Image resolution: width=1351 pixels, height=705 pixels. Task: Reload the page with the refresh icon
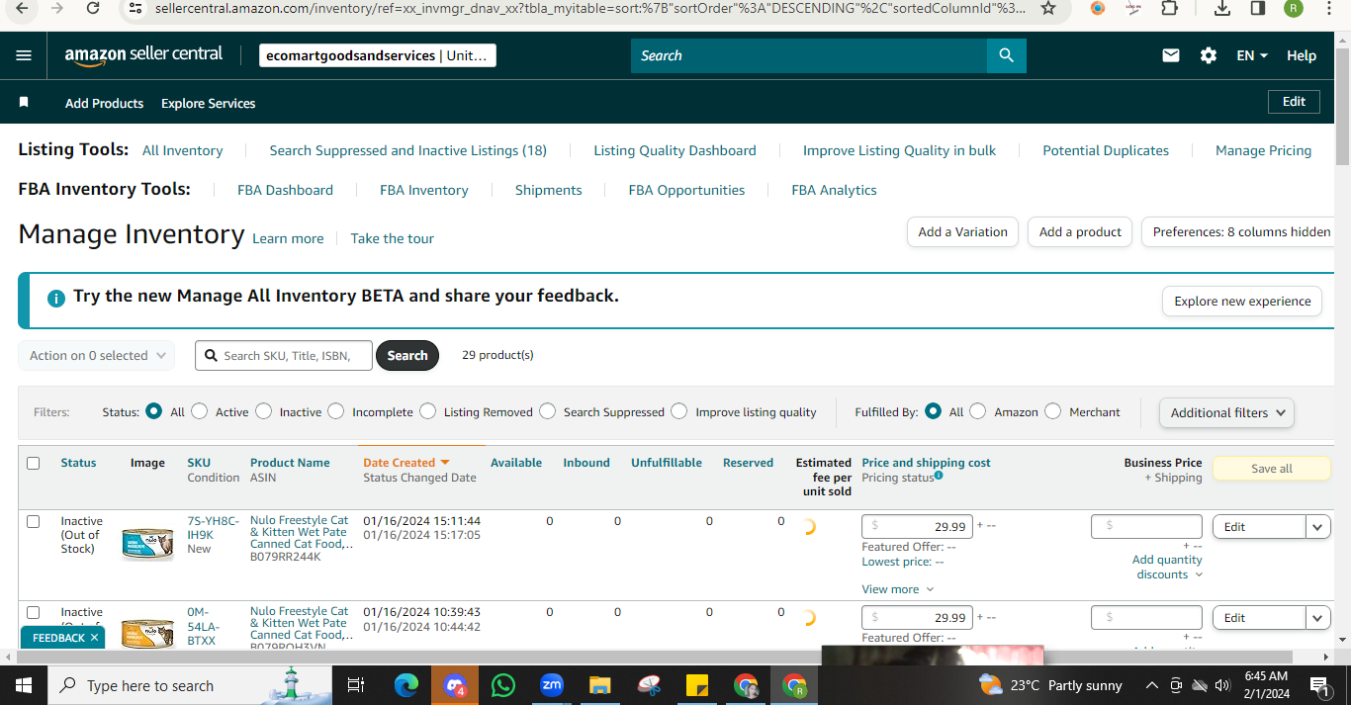[92, 8]
